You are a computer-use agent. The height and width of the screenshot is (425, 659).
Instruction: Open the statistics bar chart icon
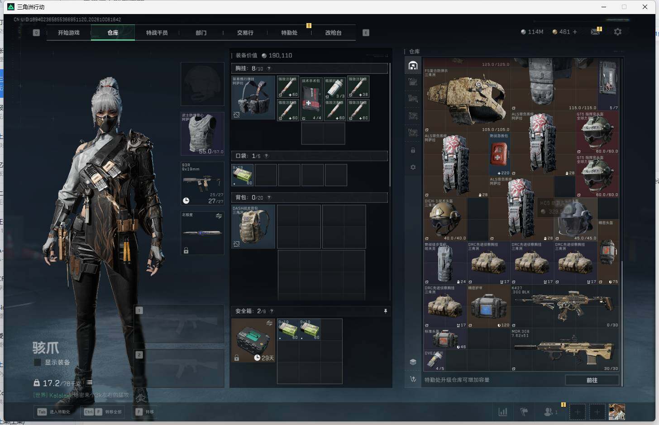coord(503,412)
